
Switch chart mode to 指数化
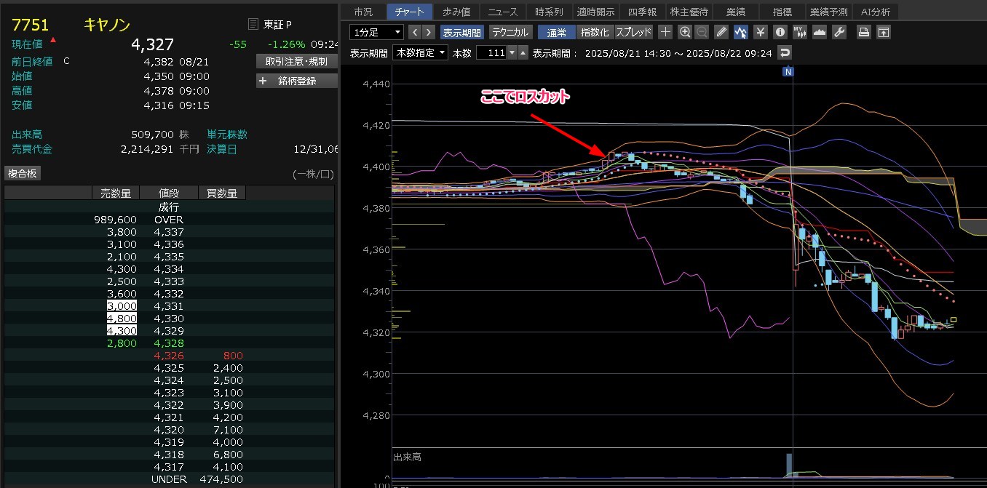coord(595,32)
